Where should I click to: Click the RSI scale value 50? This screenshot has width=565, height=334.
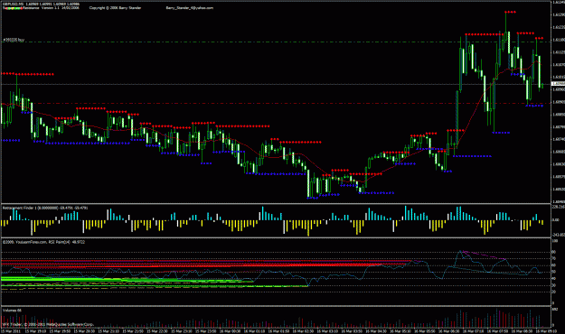(x=554, y=272)
